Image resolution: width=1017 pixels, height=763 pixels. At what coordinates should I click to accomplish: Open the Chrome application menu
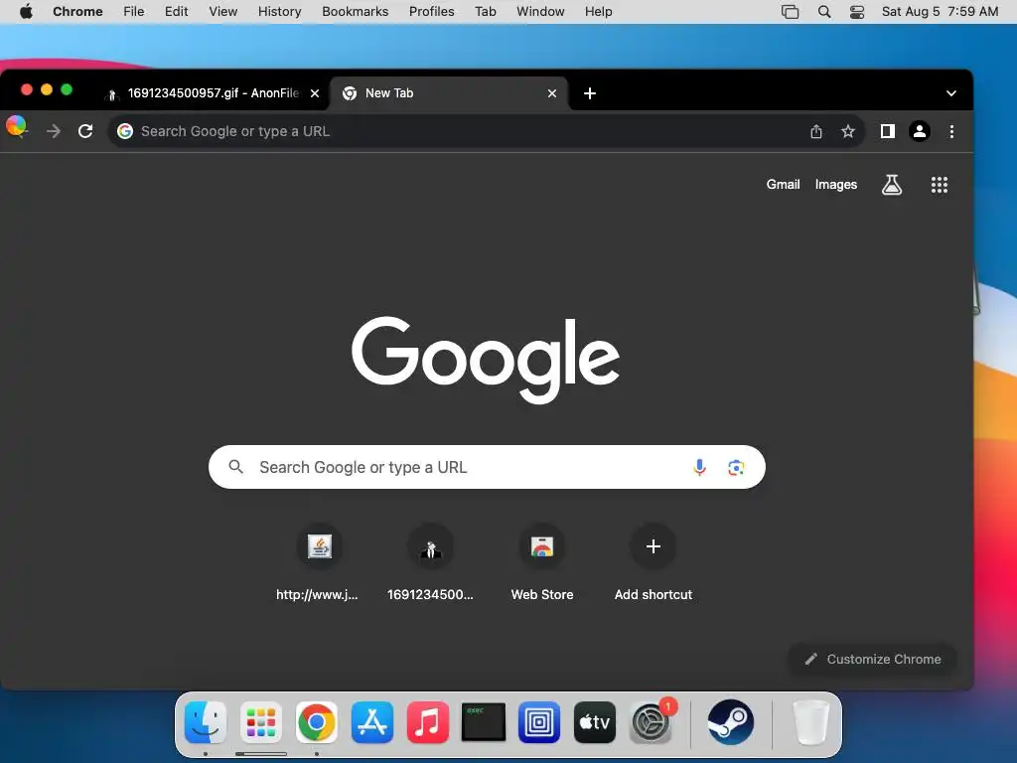pos(77,12)
